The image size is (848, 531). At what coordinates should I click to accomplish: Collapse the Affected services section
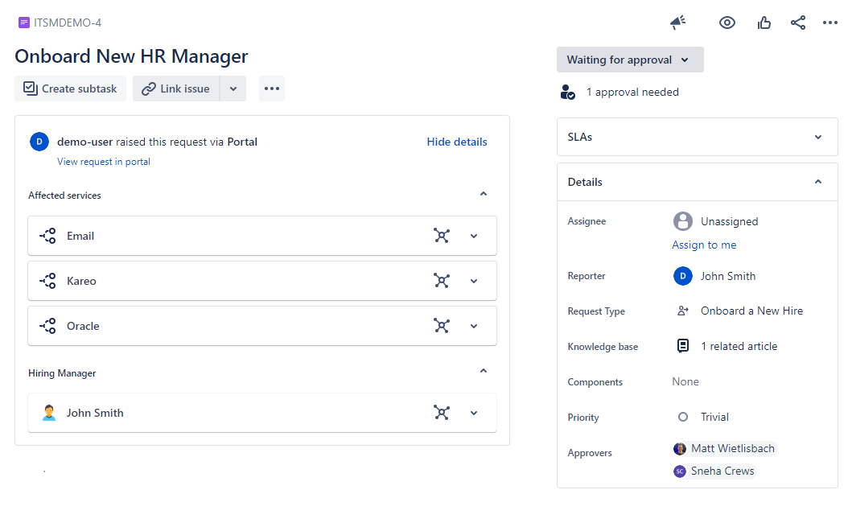coord(484,194)
